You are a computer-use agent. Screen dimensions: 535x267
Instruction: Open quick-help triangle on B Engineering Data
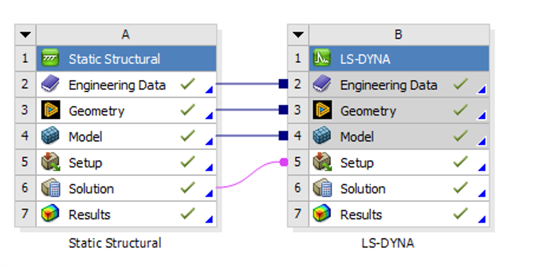click(482, 90)
